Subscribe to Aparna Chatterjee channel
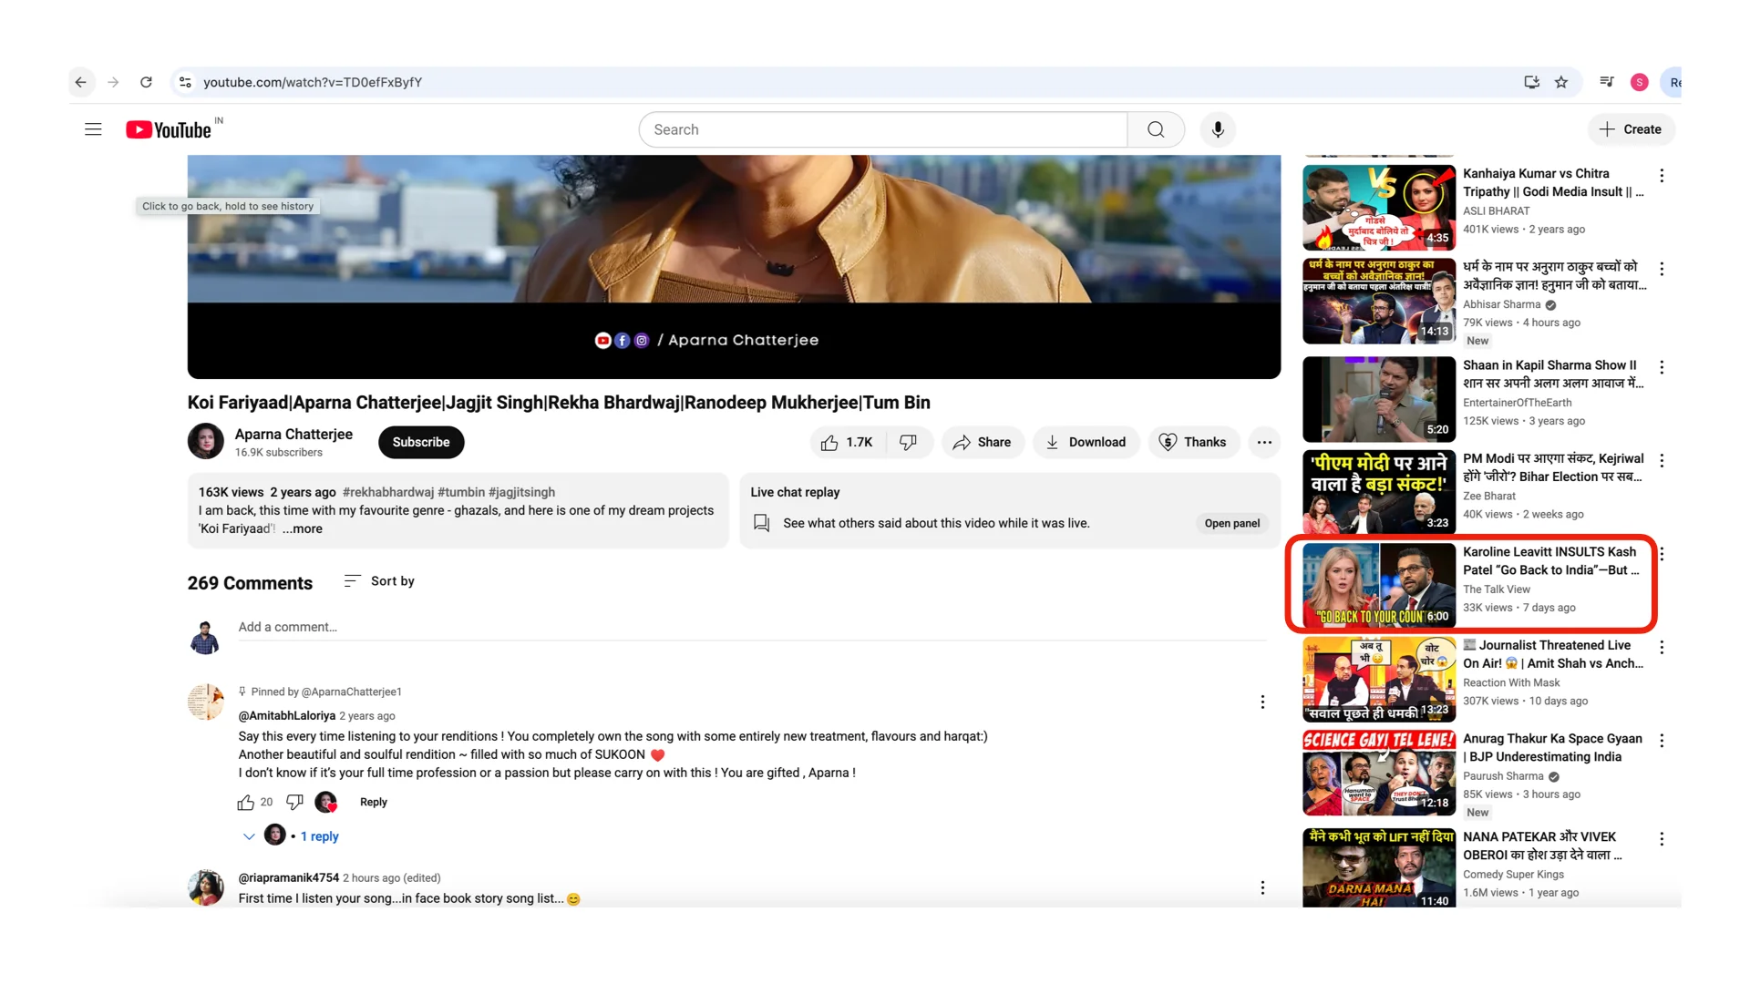The image size is (1750, 984). [x=421, y=442]
